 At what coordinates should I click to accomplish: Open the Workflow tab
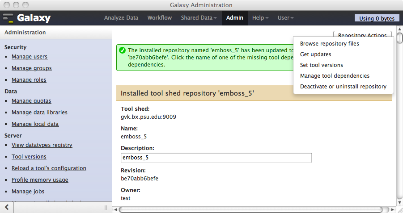tap(160, 18)
